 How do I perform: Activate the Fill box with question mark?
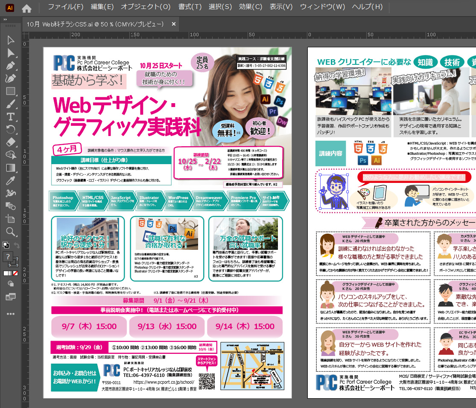coord(8,257)
